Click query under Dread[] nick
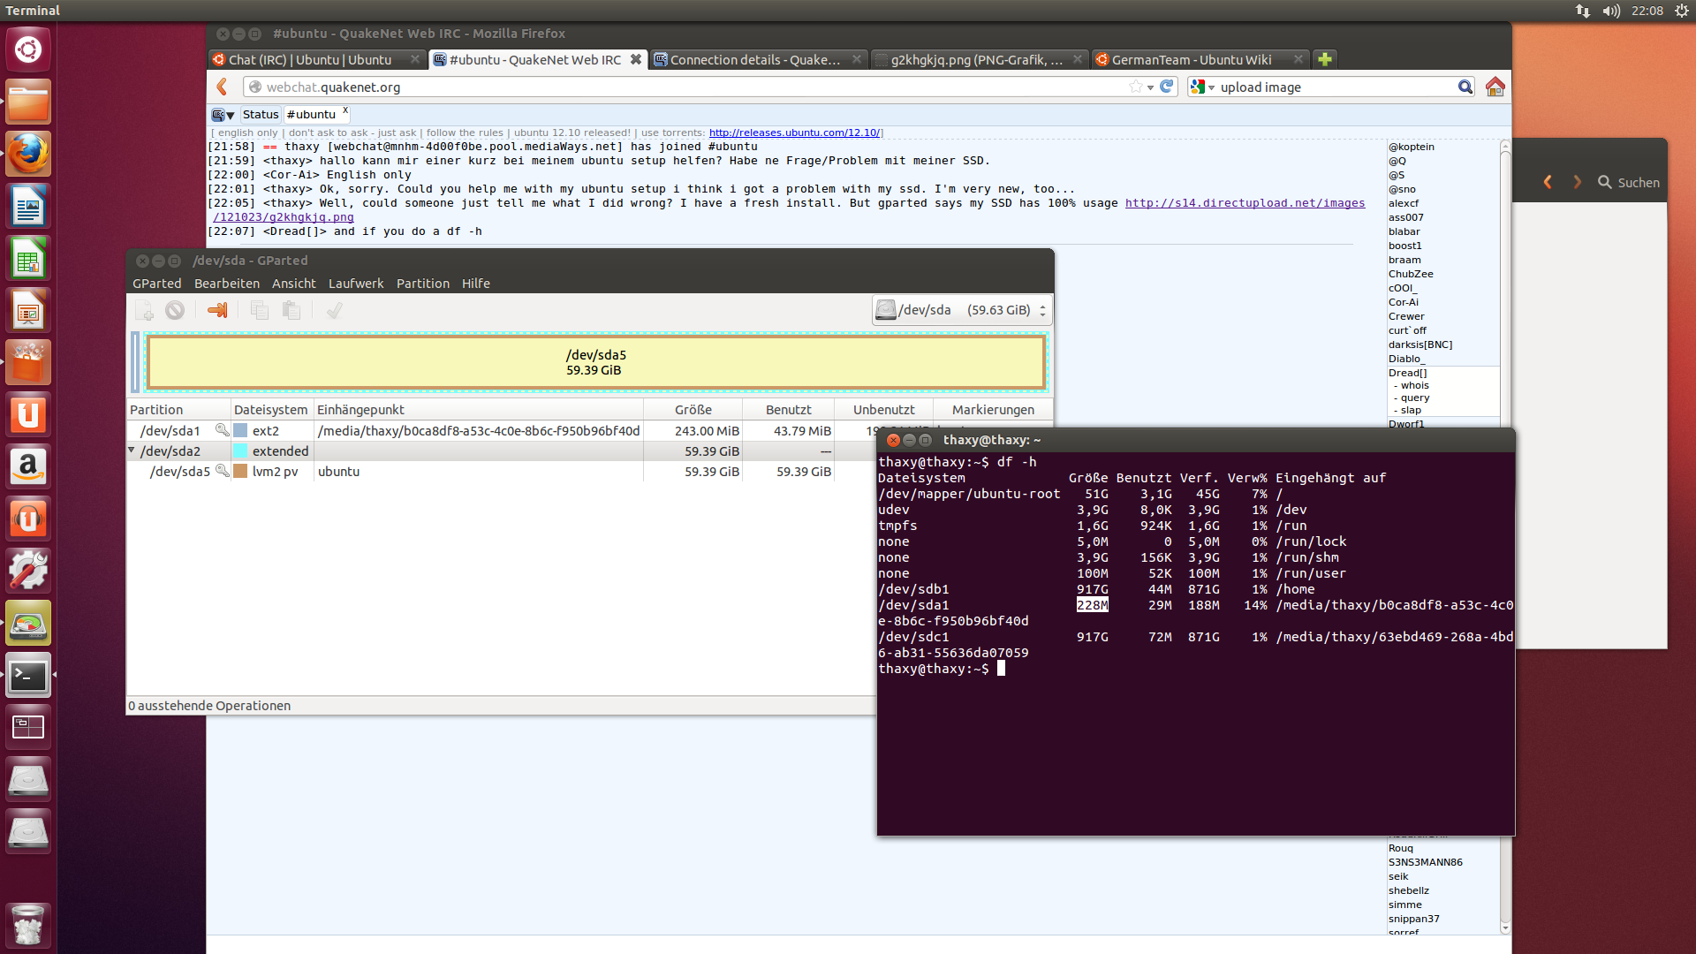Image resolution: width=1696 pixels, height=954 pixels. 1414,397
